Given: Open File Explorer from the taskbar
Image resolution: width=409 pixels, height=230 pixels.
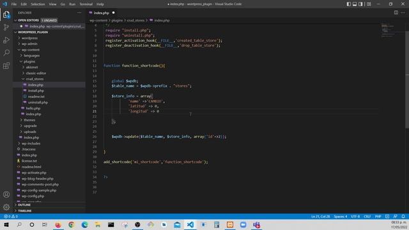Looking at the screenshot, I should [x=98, y=225].
